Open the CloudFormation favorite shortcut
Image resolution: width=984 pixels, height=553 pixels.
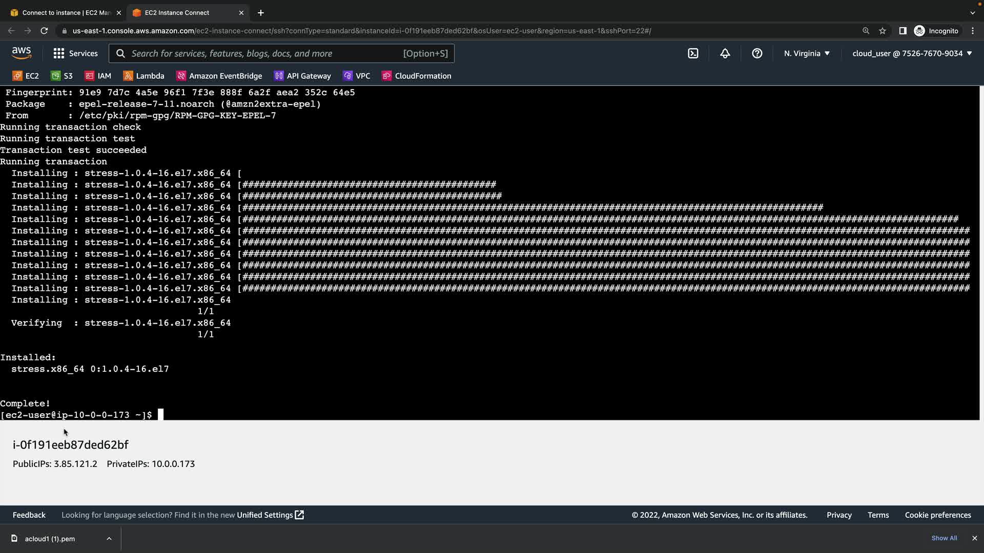point(417,76)
